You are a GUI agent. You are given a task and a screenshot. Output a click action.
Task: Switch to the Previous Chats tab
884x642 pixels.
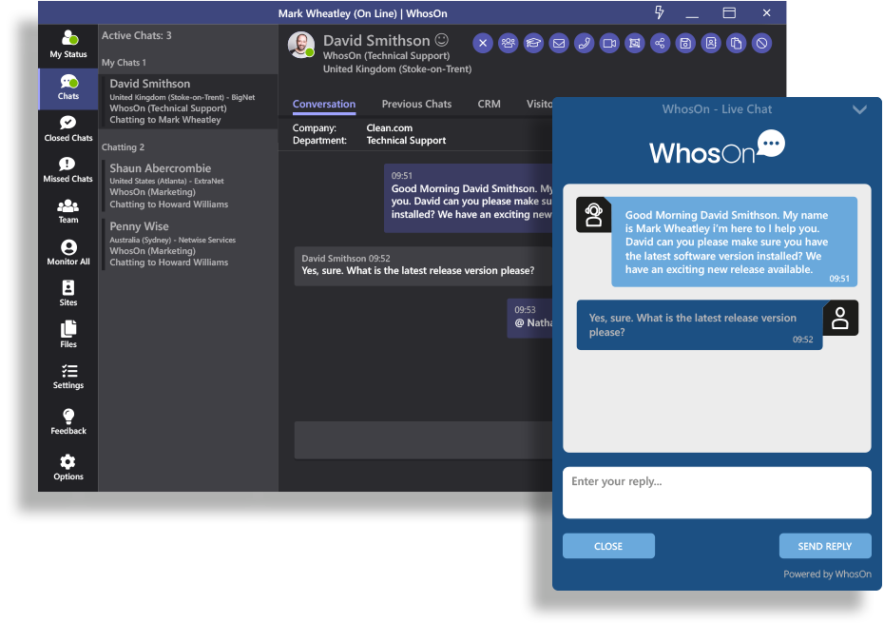pos(416,105)
